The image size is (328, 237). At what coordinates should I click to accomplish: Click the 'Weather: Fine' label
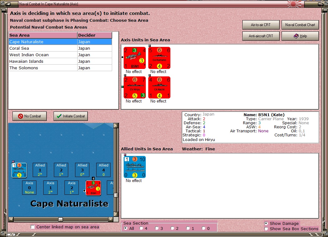tap(198, 149)
